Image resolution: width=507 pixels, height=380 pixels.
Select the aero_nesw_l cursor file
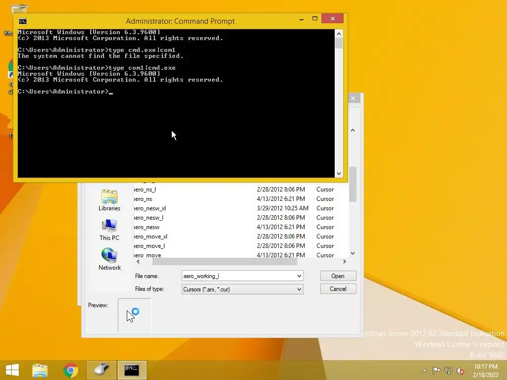(x=149, y=218)
